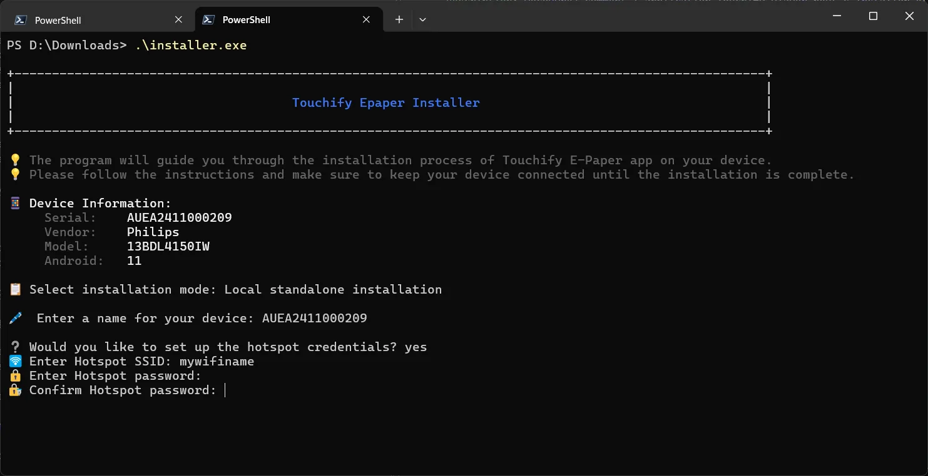Image resolution: width=928 pixels, height=476 pixels.
Task: Click Local standalone installation text
Action: 333,289
